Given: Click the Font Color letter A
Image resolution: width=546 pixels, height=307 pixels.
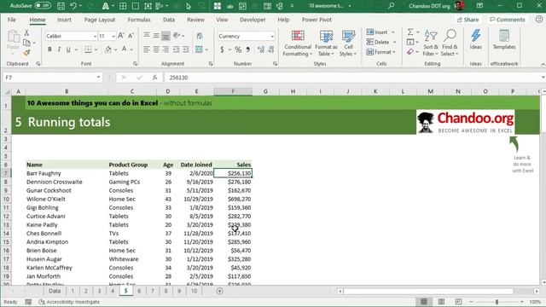Looking at the screenshot, I should point(125,49).
